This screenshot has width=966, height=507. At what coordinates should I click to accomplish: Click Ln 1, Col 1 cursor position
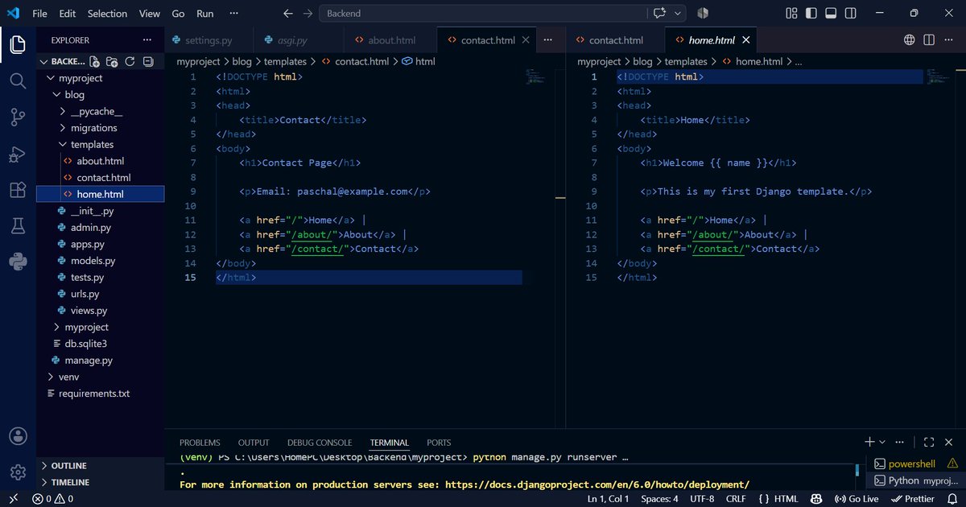point(609,499)
